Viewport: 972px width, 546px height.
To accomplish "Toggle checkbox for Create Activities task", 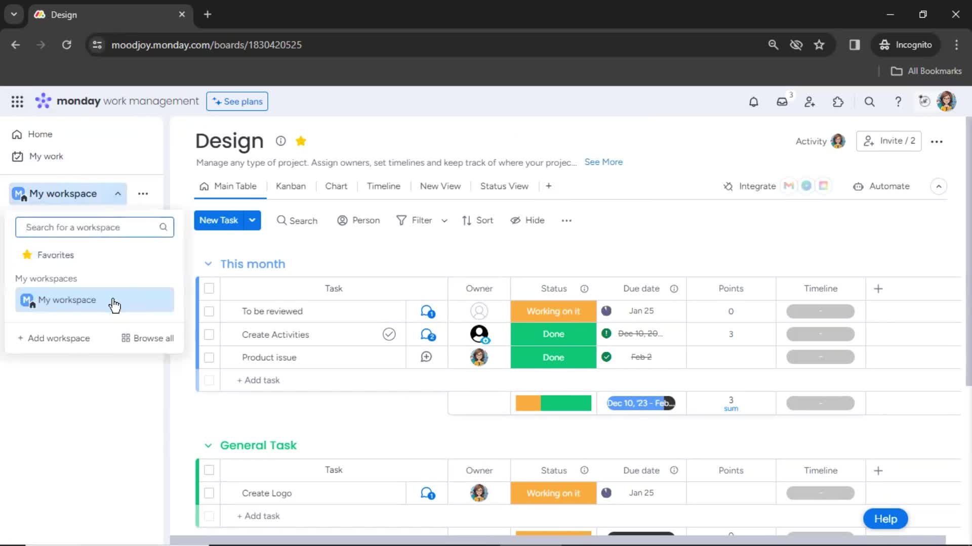I will 209,334.
